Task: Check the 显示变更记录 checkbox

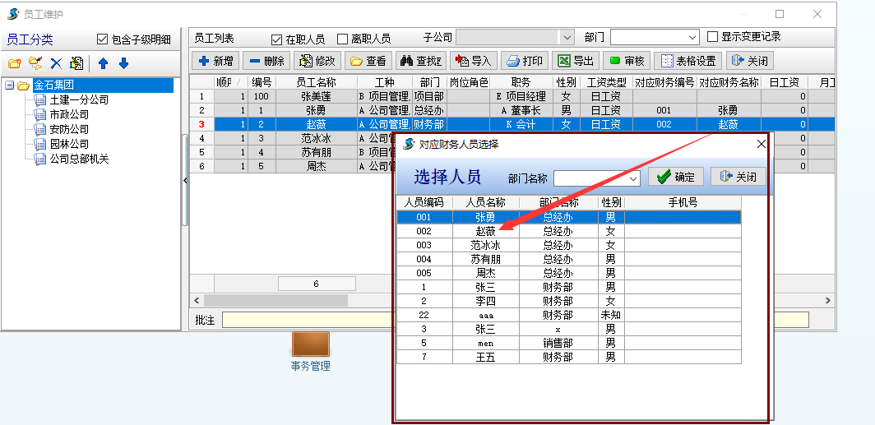Action: click(713, 37)
